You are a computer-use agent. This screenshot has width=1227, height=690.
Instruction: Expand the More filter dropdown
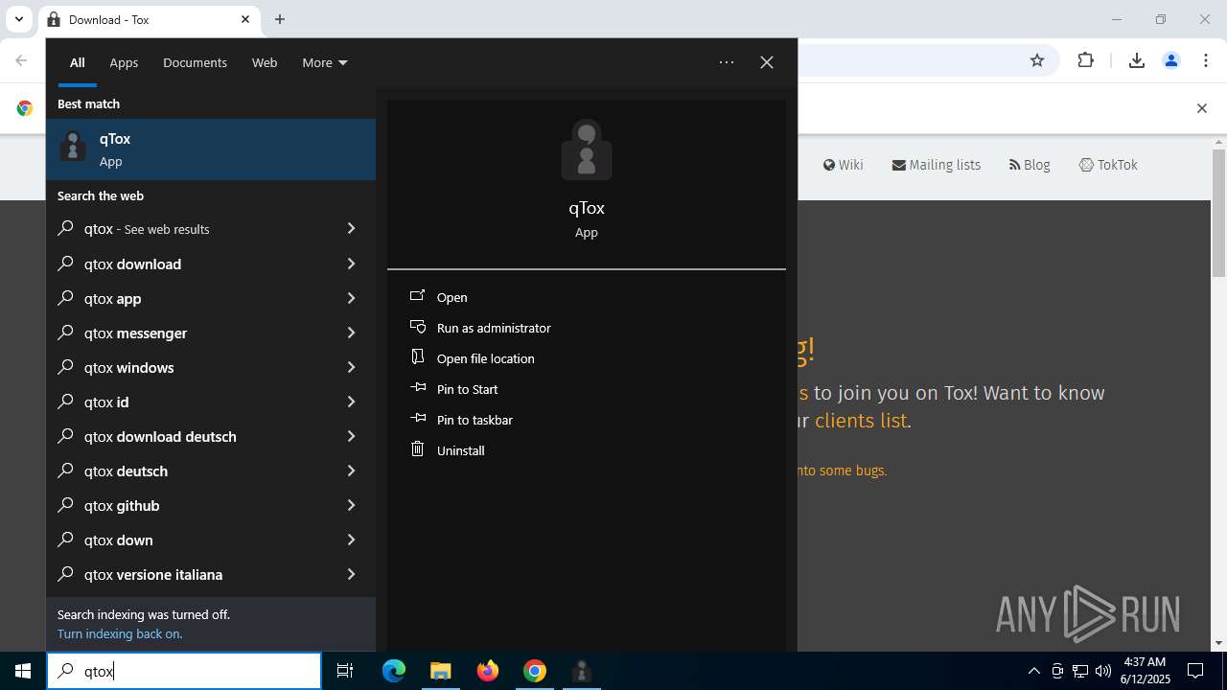(325, 62)
